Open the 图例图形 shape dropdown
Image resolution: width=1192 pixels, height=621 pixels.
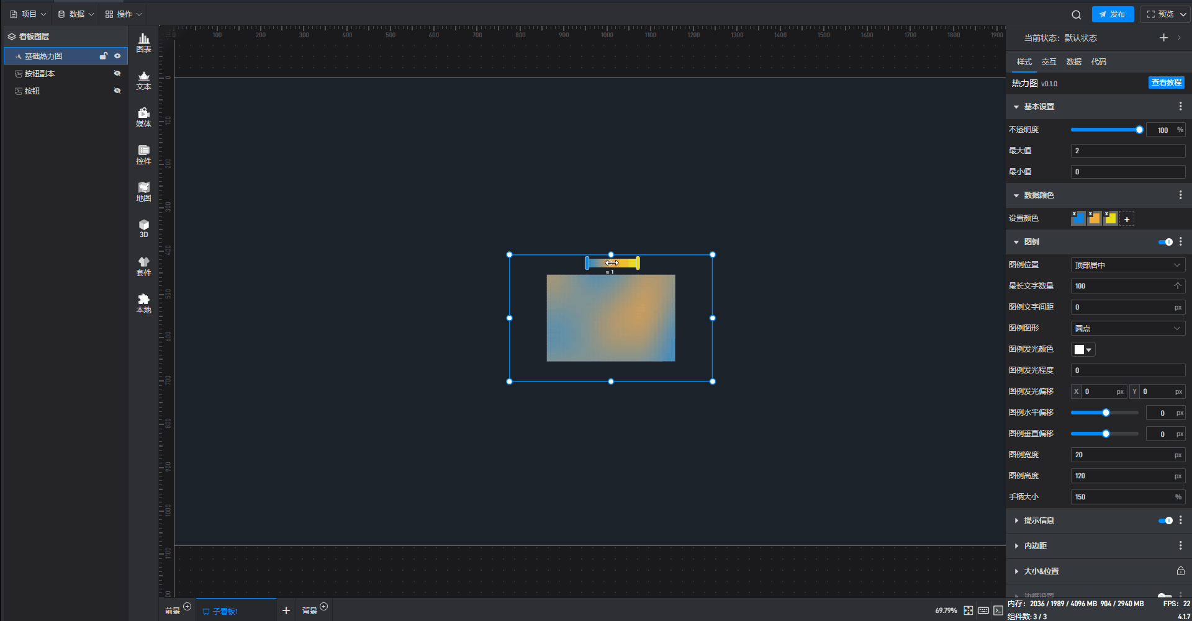click(1127, 328)
